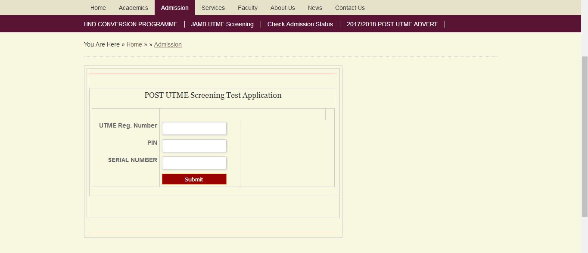This screenshot has width=588, height=253.
Task: Click the Contact Us menu item
Action: 350,8
